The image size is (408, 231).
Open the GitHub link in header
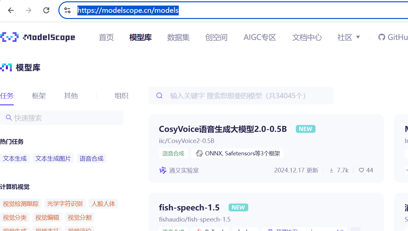pos(393,37)
